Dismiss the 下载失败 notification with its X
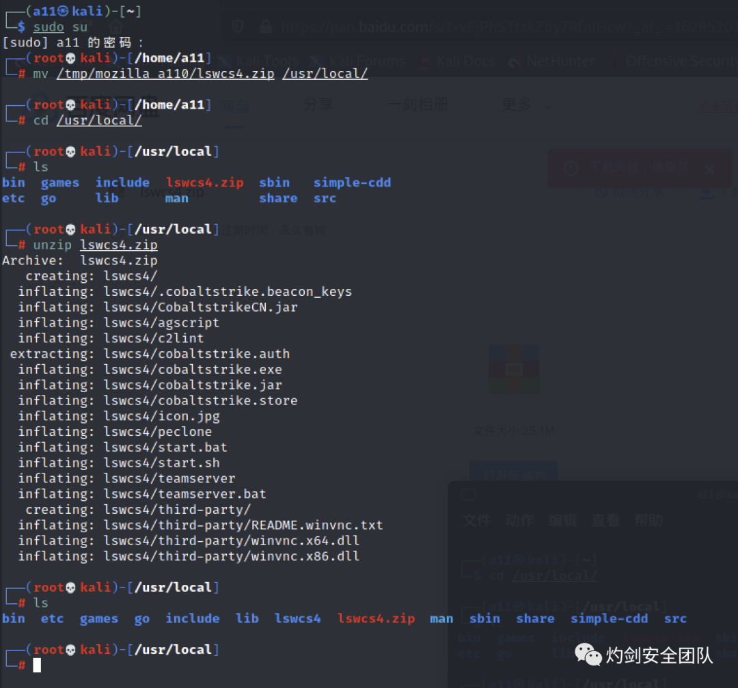This screenshot has width=738, height=688. pos(709,170)
